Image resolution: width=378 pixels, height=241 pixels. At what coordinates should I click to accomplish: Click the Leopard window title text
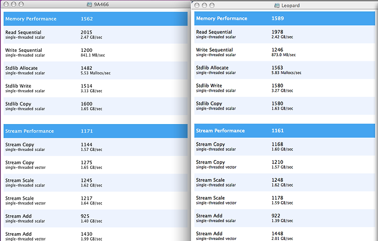click(x=290, y=5)
